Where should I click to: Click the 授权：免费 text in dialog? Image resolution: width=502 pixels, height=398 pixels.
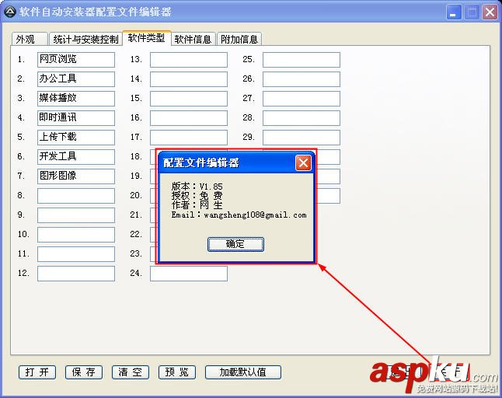point(197,196)
